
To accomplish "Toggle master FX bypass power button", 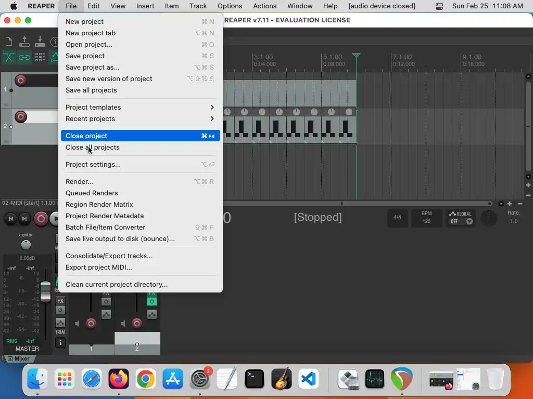I will pos(60,310).
